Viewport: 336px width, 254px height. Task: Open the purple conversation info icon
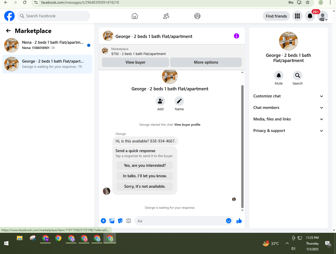point(237,36)
